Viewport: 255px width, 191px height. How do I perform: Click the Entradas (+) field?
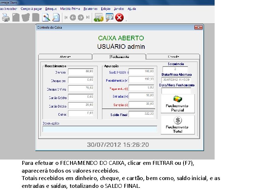pos(141,95)
